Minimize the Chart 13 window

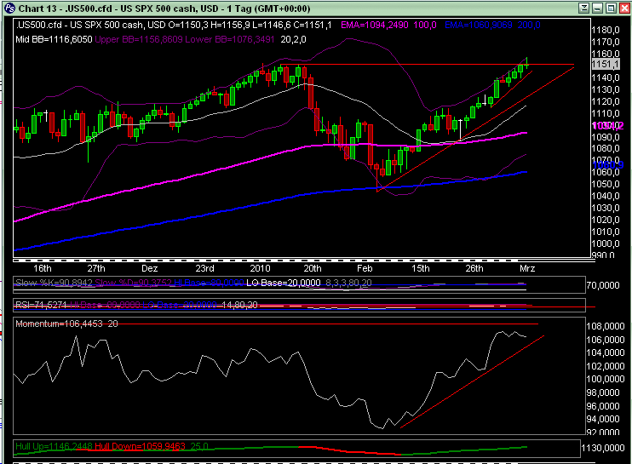pos(597,8)
